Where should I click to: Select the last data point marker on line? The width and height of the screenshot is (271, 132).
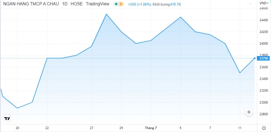pos(254,58)
